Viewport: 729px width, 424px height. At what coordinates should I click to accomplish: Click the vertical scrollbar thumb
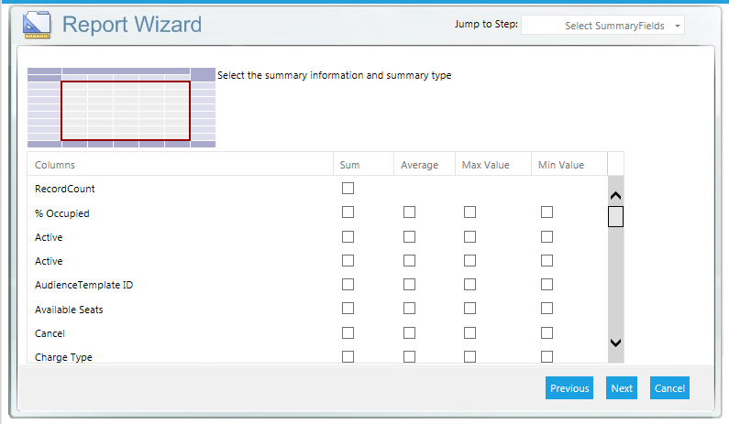pyautogui.click(x=615, y=217)
